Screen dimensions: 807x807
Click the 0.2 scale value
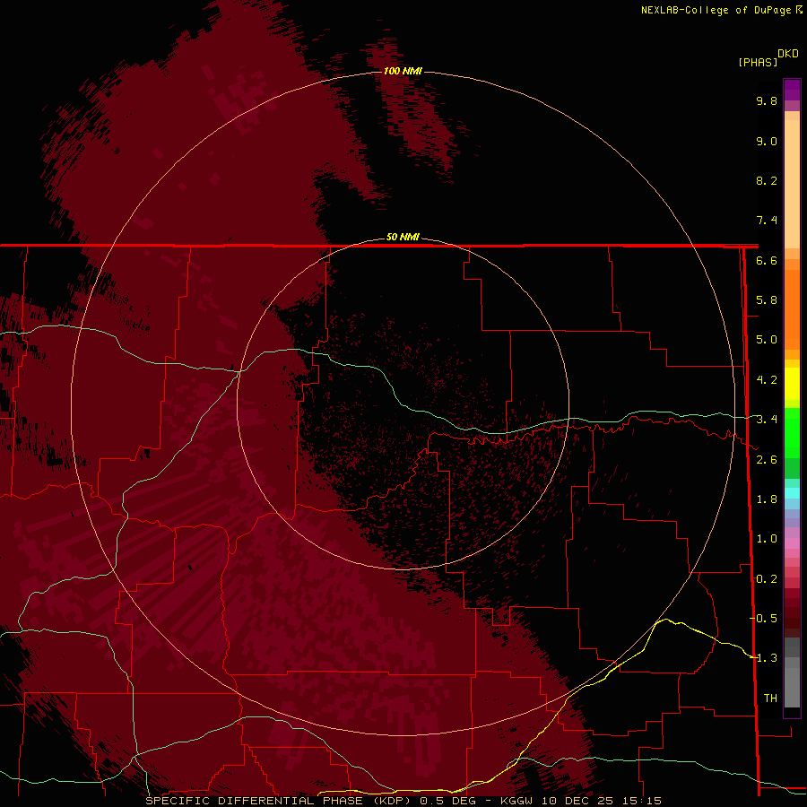[767, 579]
